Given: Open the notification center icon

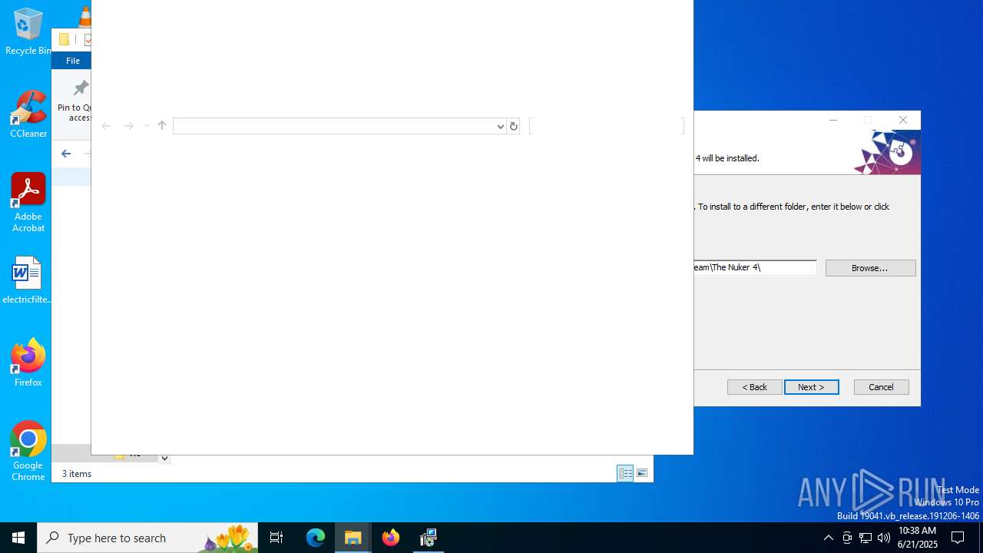Looking at the screenshot, I should click(958, 538).
